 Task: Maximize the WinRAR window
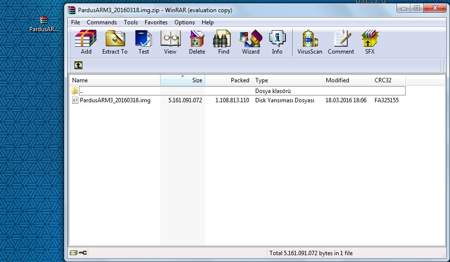[x=417, y=8]
